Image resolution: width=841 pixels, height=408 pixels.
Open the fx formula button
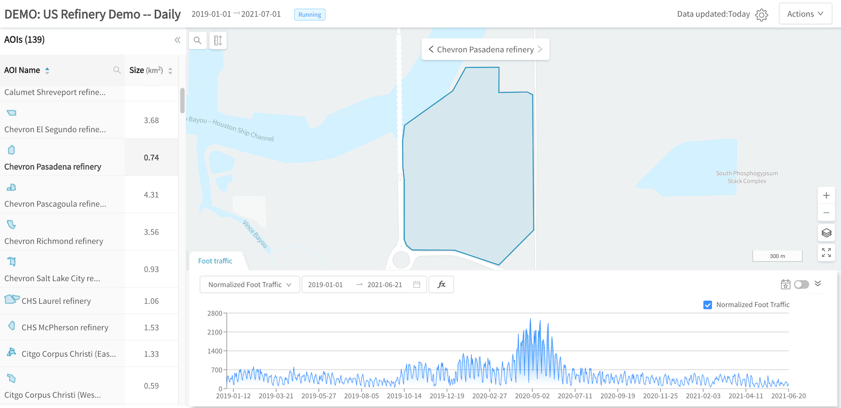point(442,284)
